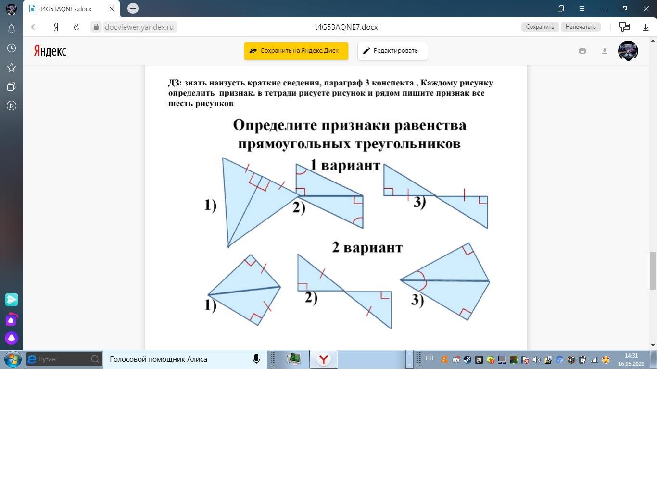Open the clock showing 14:31

click(x=631, y=360)
